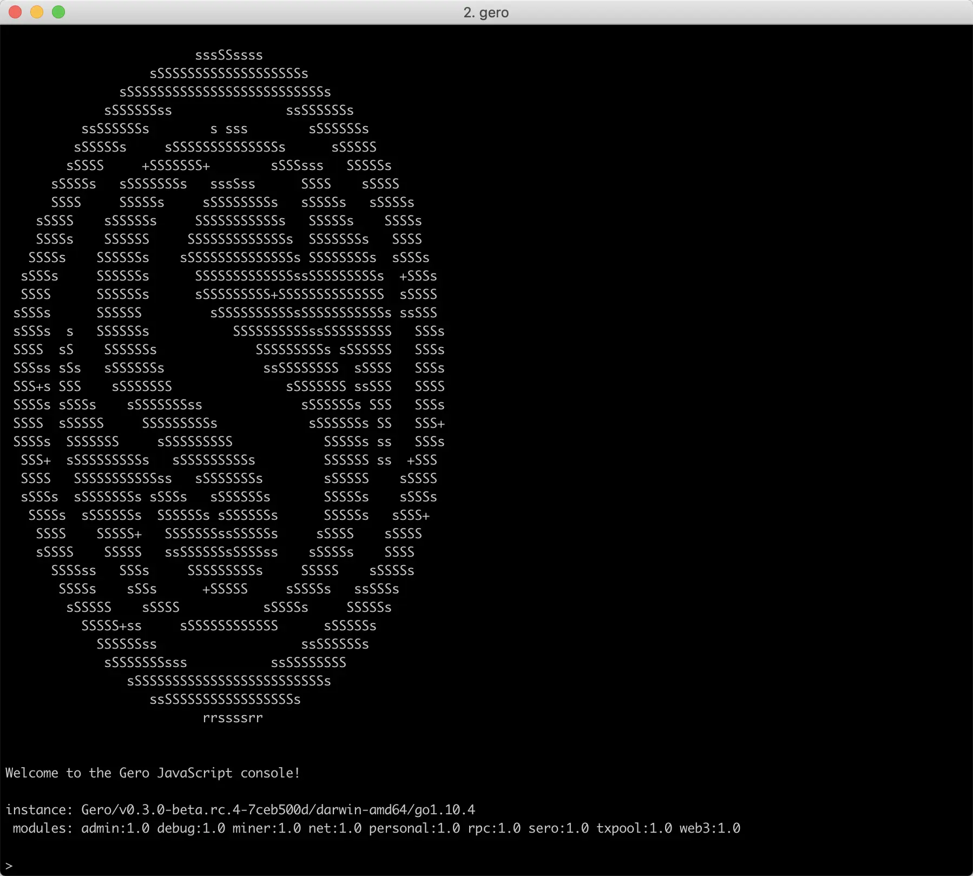
Task: Maximize the gero terminal window
Action: [x=58, y=12]
